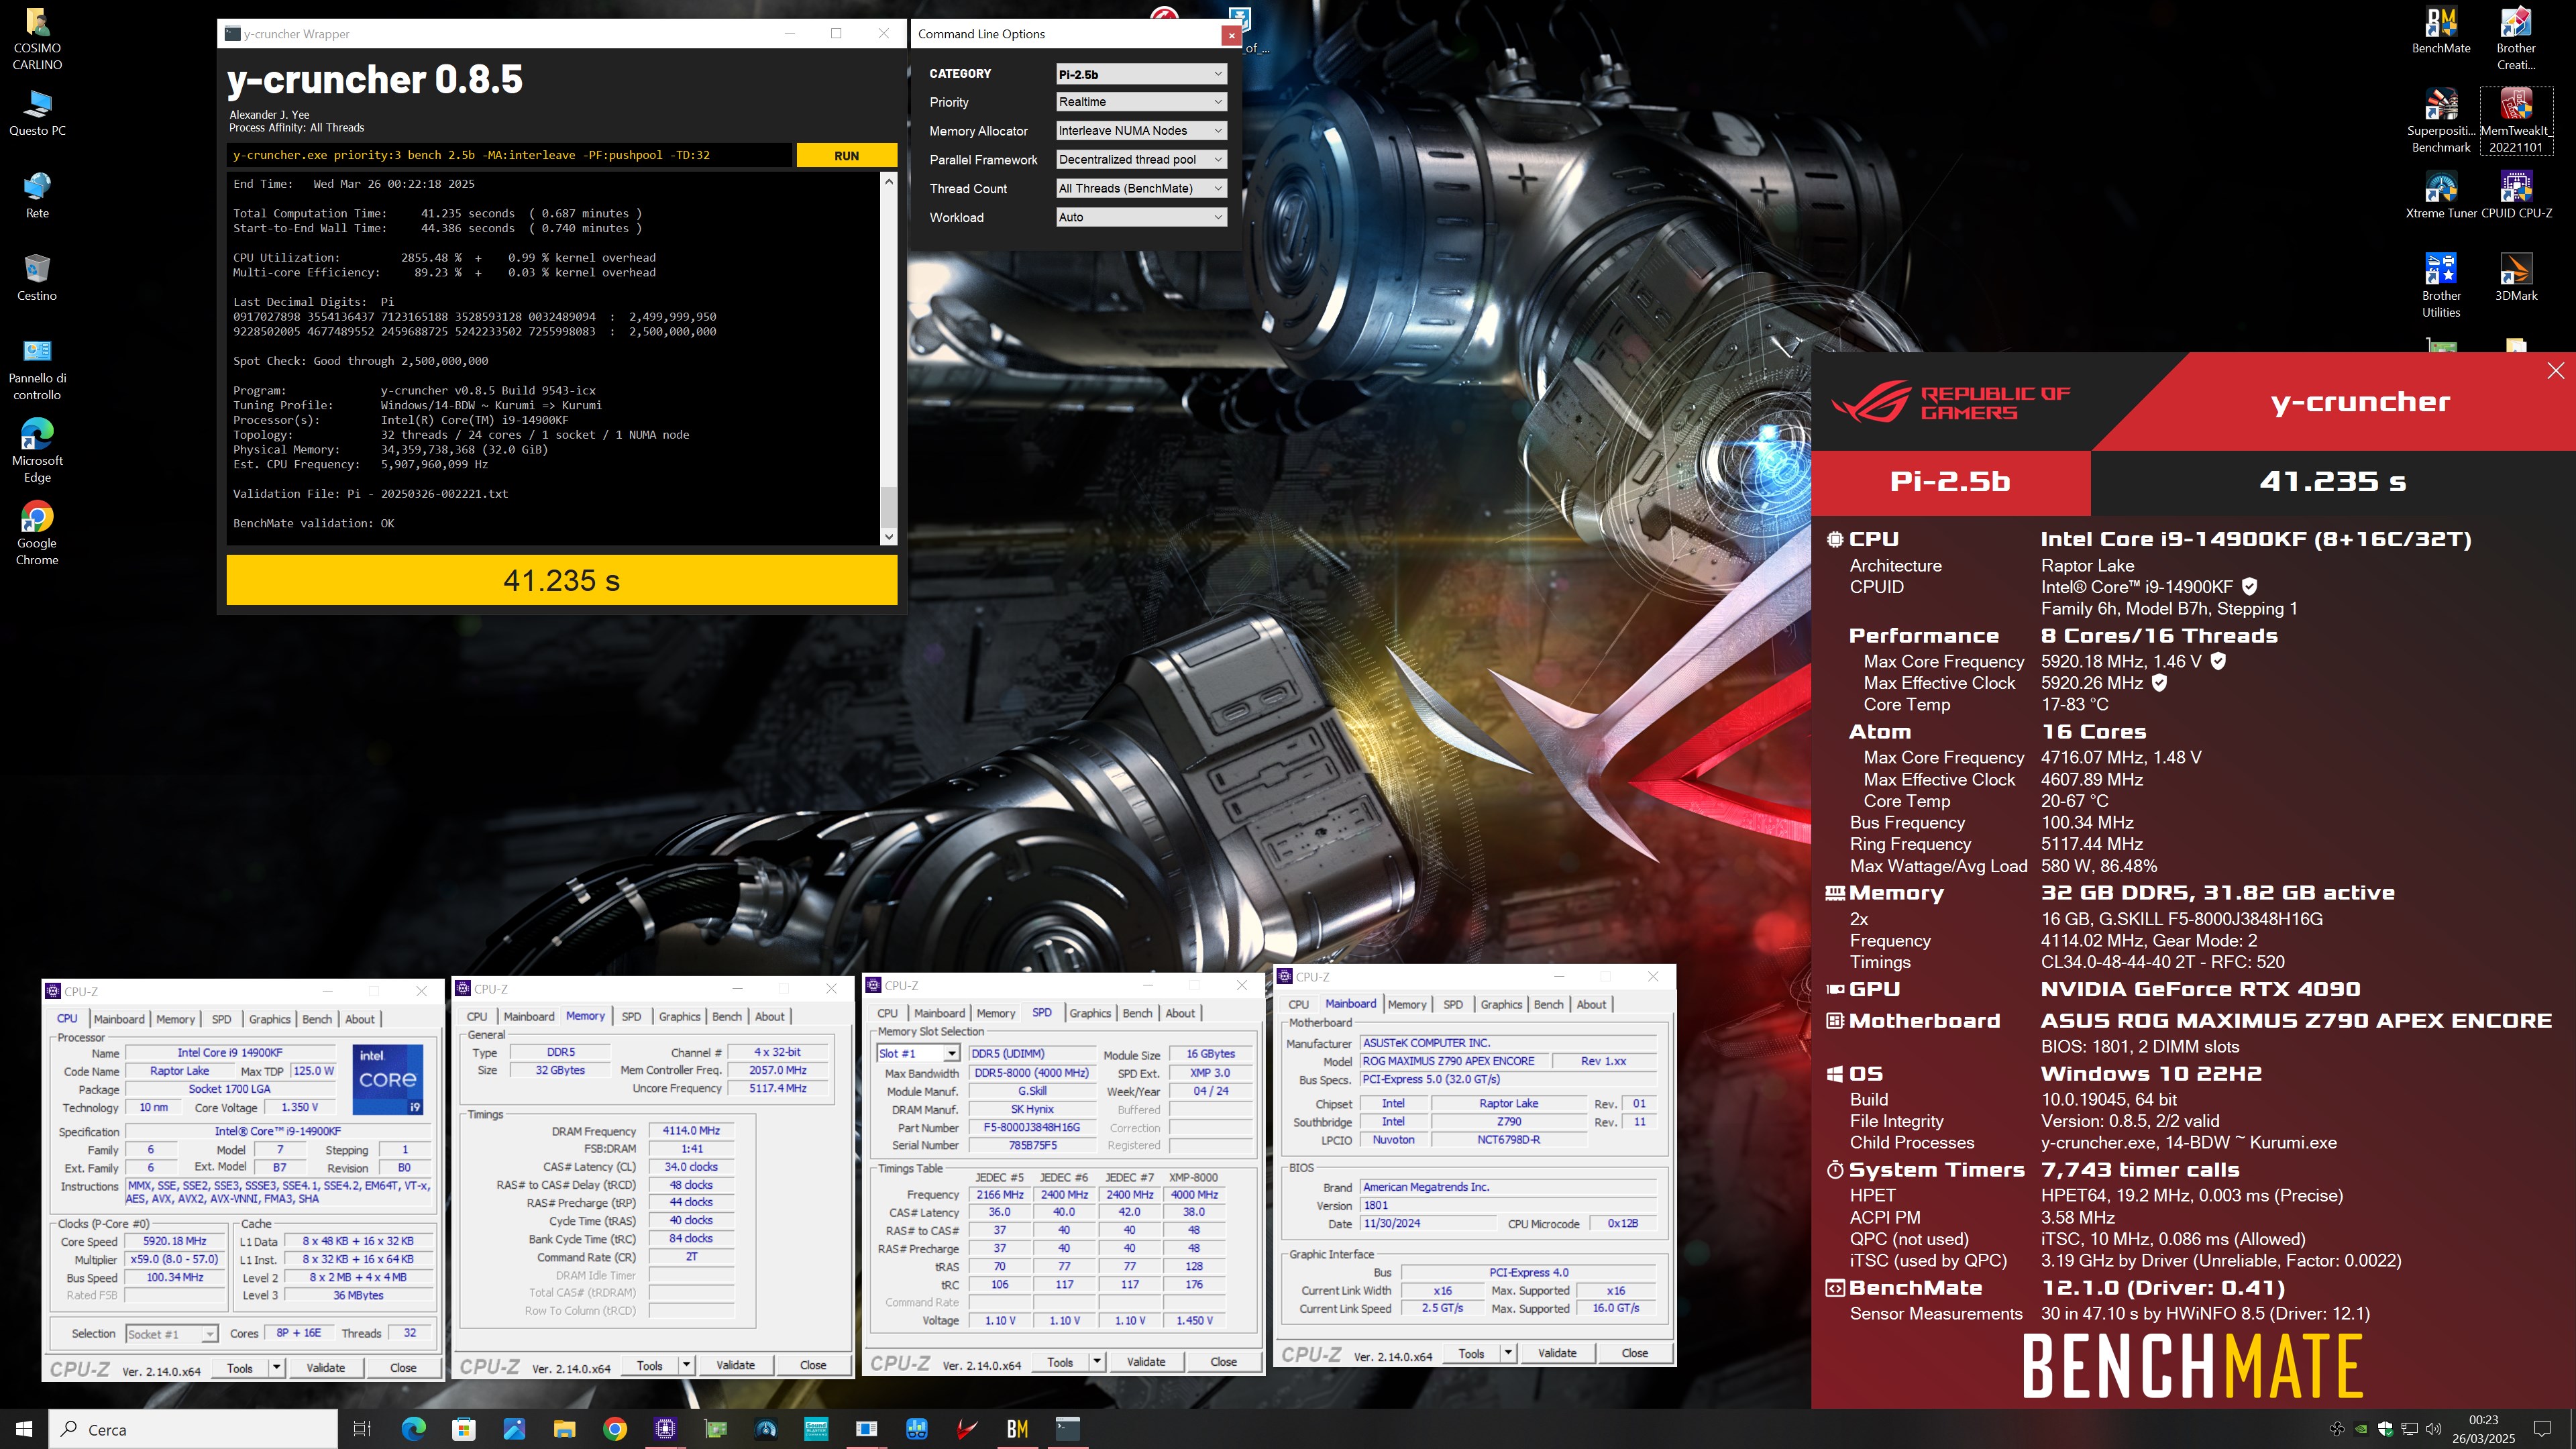Launch Microsoft Edge from the desktop
Screen dimensions: 2576x1449
(x=37, y=452)
